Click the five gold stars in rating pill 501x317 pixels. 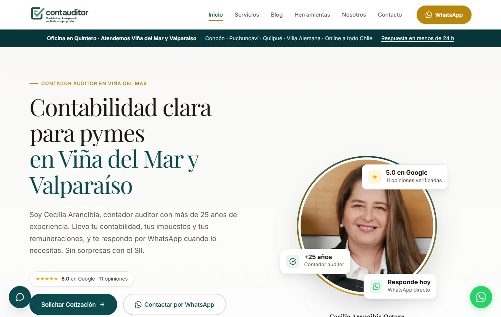(x=47, y=279)
